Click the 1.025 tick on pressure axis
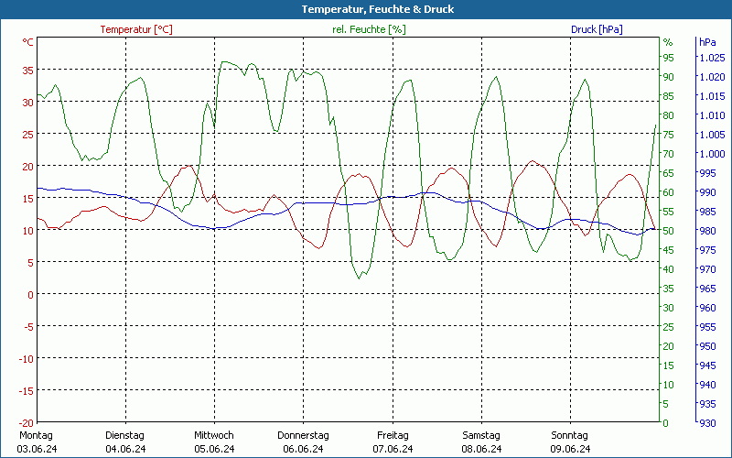This screenshot has height=458, width=732. point(712,58)
